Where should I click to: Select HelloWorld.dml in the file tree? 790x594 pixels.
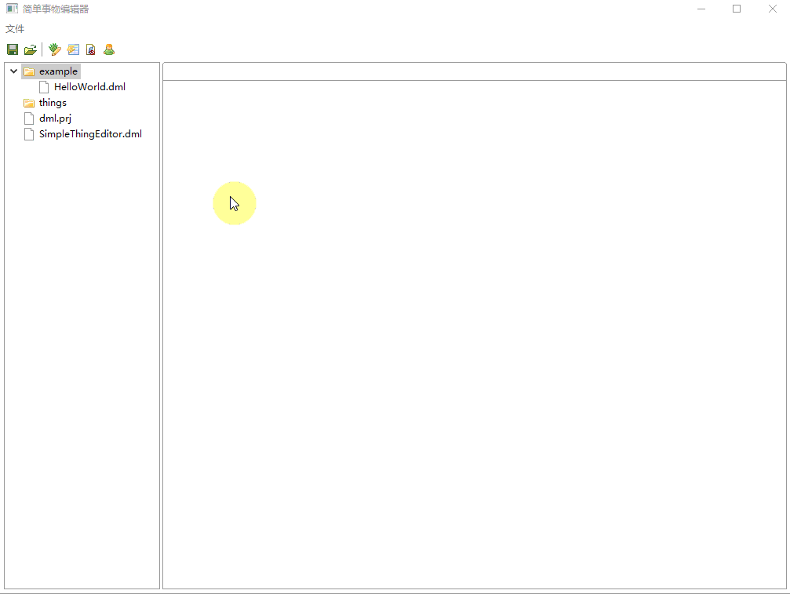click(89, 87)
